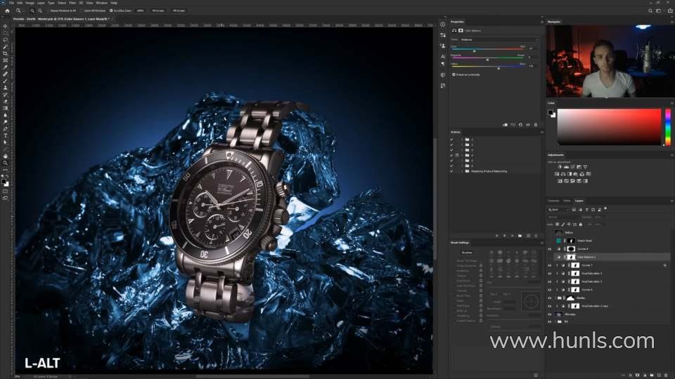675x379 pixels.
Task: Click the Home icon in options bar
Action: tap(8, 11)
